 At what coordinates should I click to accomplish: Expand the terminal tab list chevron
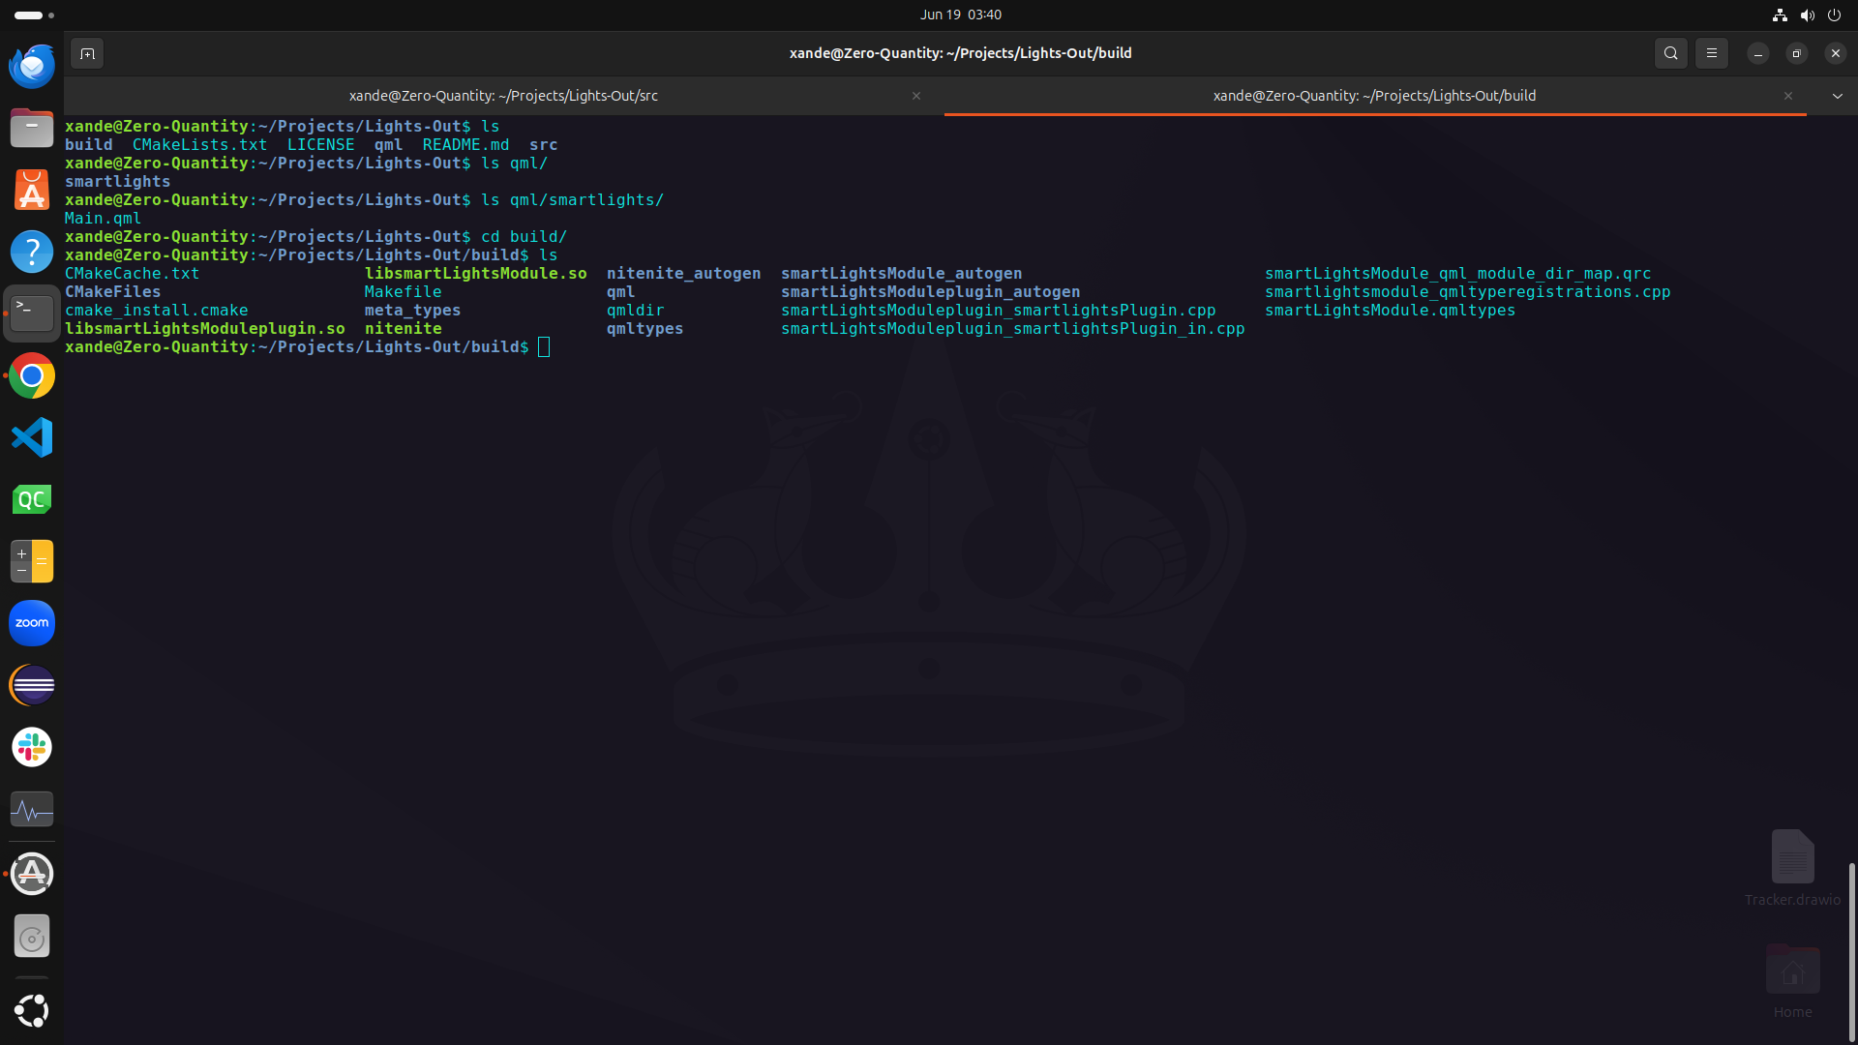click(1838, 96)
